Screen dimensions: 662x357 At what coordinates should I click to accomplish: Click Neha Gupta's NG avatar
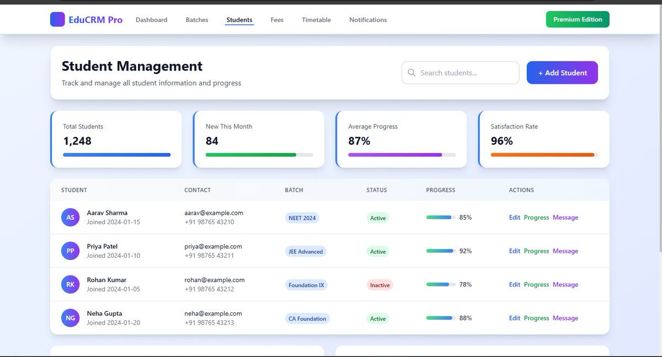70,318
